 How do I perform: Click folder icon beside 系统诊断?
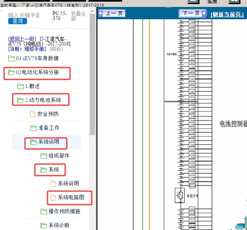point(44,225)
